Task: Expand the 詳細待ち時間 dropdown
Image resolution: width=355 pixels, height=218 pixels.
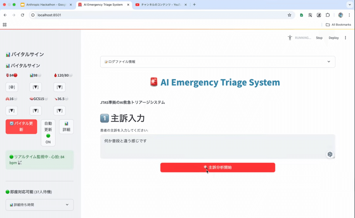Action: coord(40,205)
